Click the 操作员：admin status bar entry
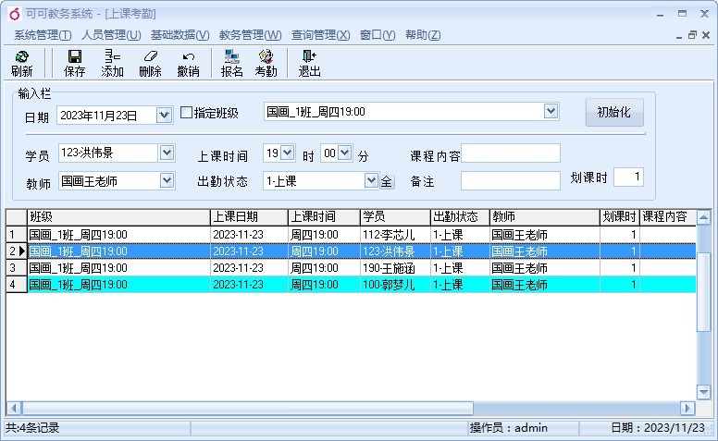This screenshot has width=718, height=441. (x=508, y=428)
